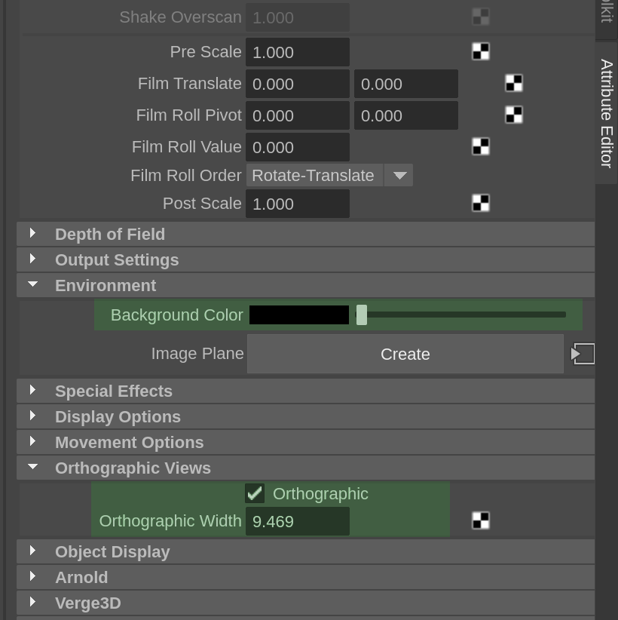The width and height of the screenshot is (618, 620).
Task: Collapse the Environment section
Action: 305,285
